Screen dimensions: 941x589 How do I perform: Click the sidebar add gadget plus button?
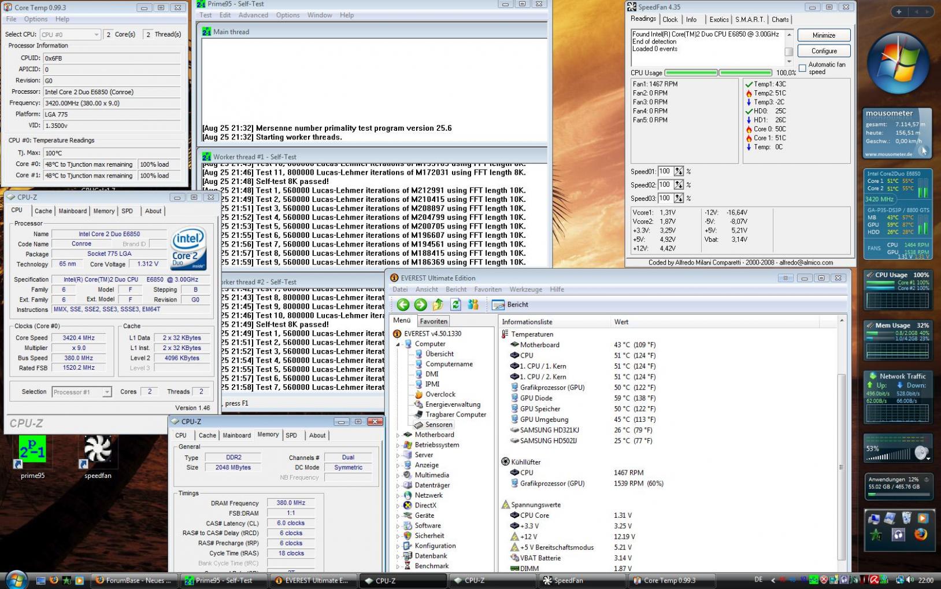click(x=899, y=12)
